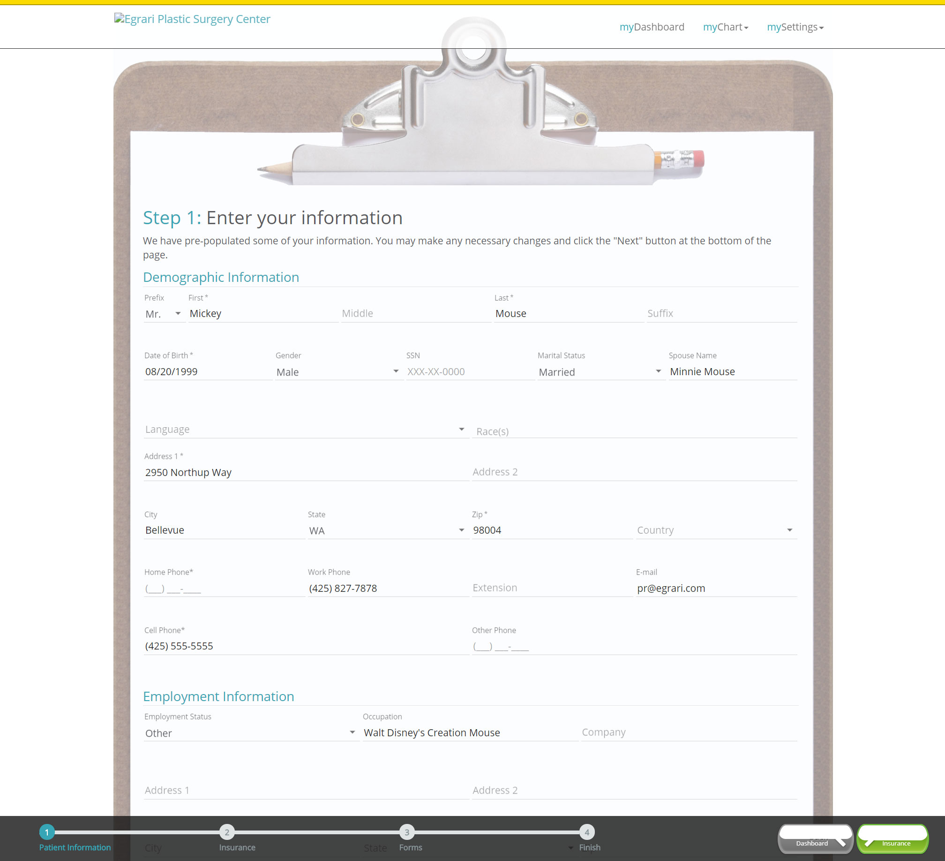Click the Company input field
The height and width of the screenshot is (861, 945).
coord(689,733)
